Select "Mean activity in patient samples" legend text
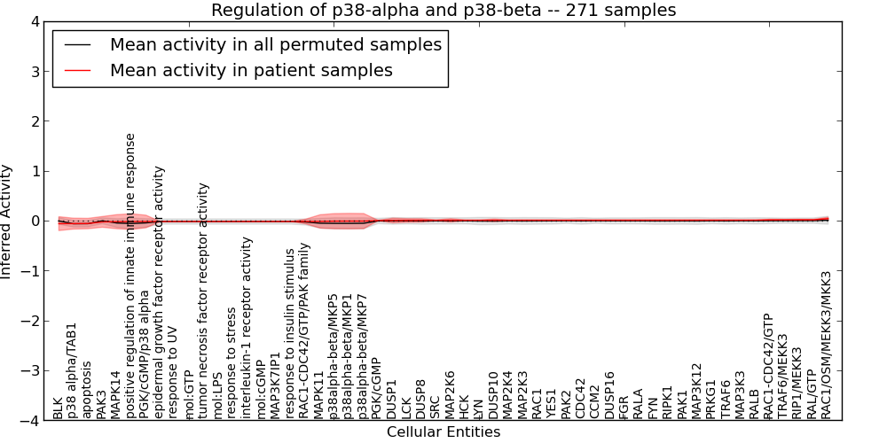This screenshot has width=887, height=443. pos(251,70)
